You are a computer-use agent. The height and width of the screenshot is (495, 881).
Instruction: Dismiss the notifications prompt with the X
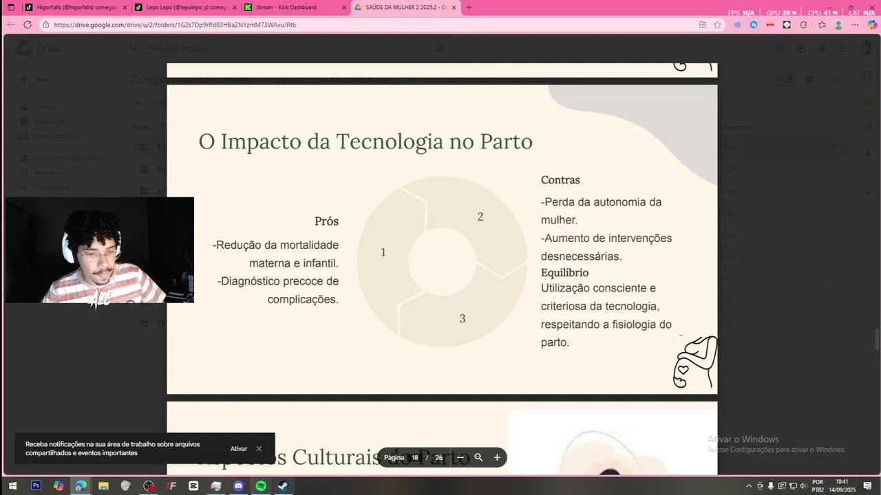tap(259, 449)
